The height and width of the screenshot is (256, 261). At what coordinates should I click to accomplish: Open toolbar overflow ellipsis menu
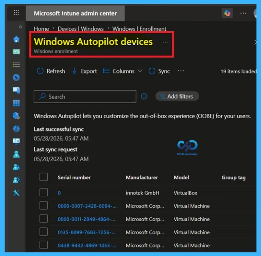[181, 71]
